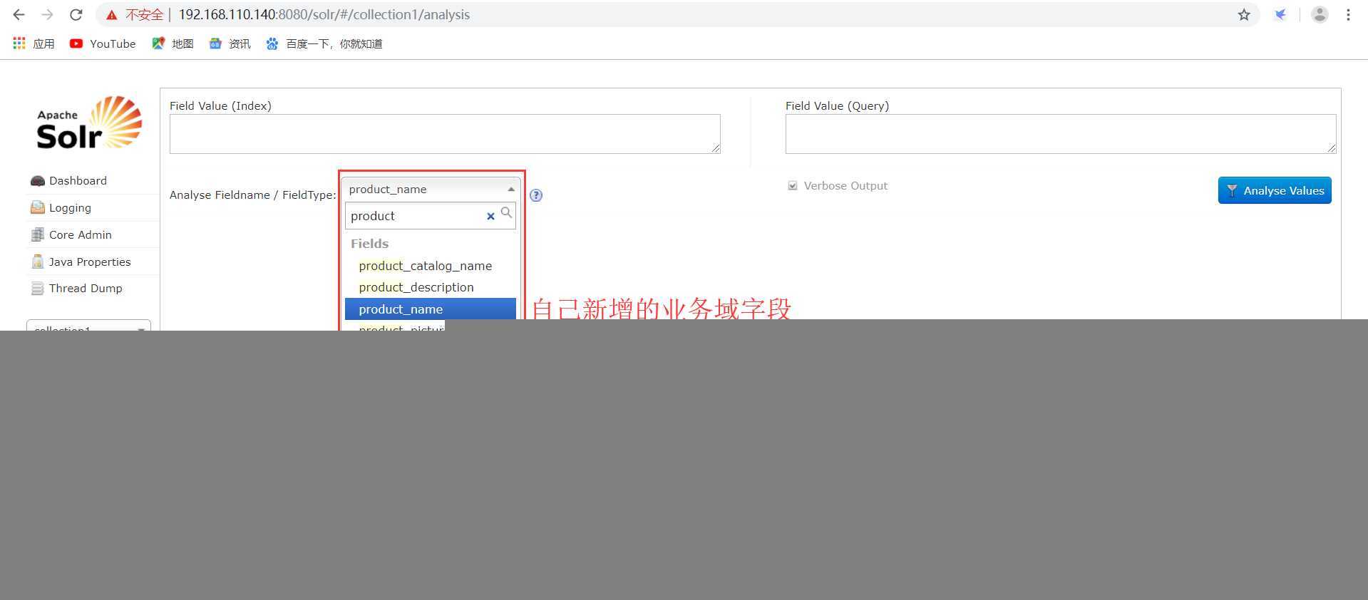The height and width of the screenshot is (600, 1368).
Task: Select product_description from the list
Action: 431,287
